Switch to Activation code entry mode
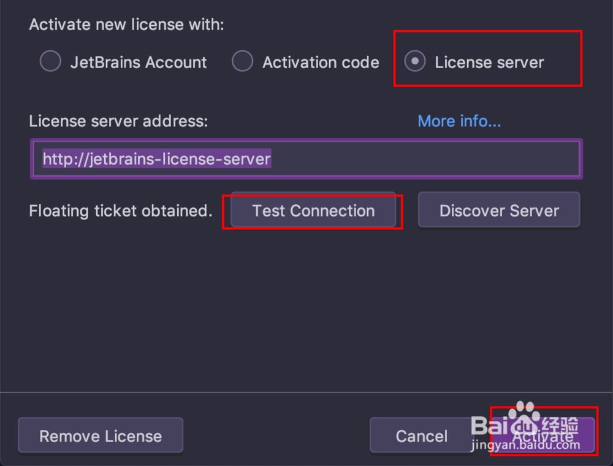The width and height of the screenshot is (613, 466). [x=243, y=61]
